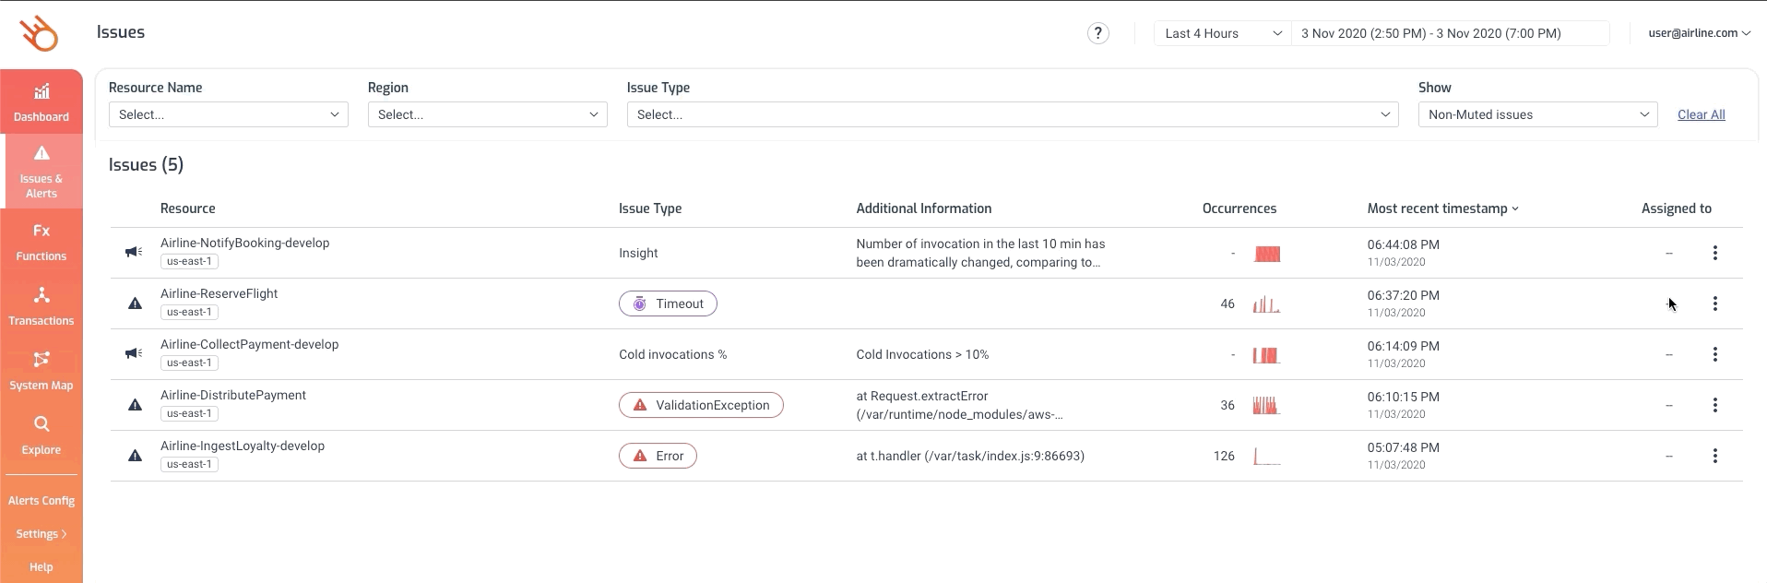Expand the Settings sidebar item
Viewport: 1767px width, 583px height.
click(42, 534)
